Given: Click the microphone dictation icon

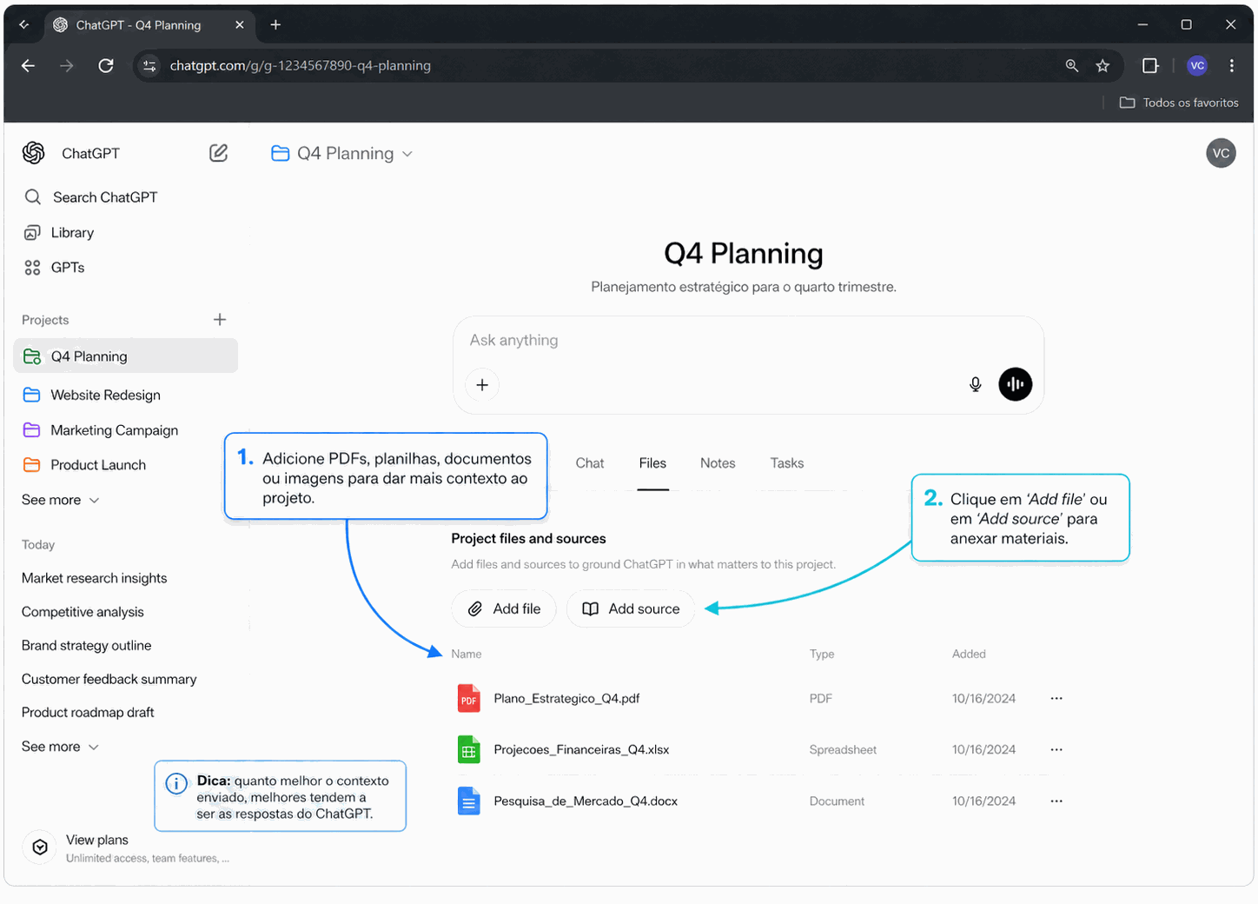Looking at the screenshot, I should coord(975,384).
